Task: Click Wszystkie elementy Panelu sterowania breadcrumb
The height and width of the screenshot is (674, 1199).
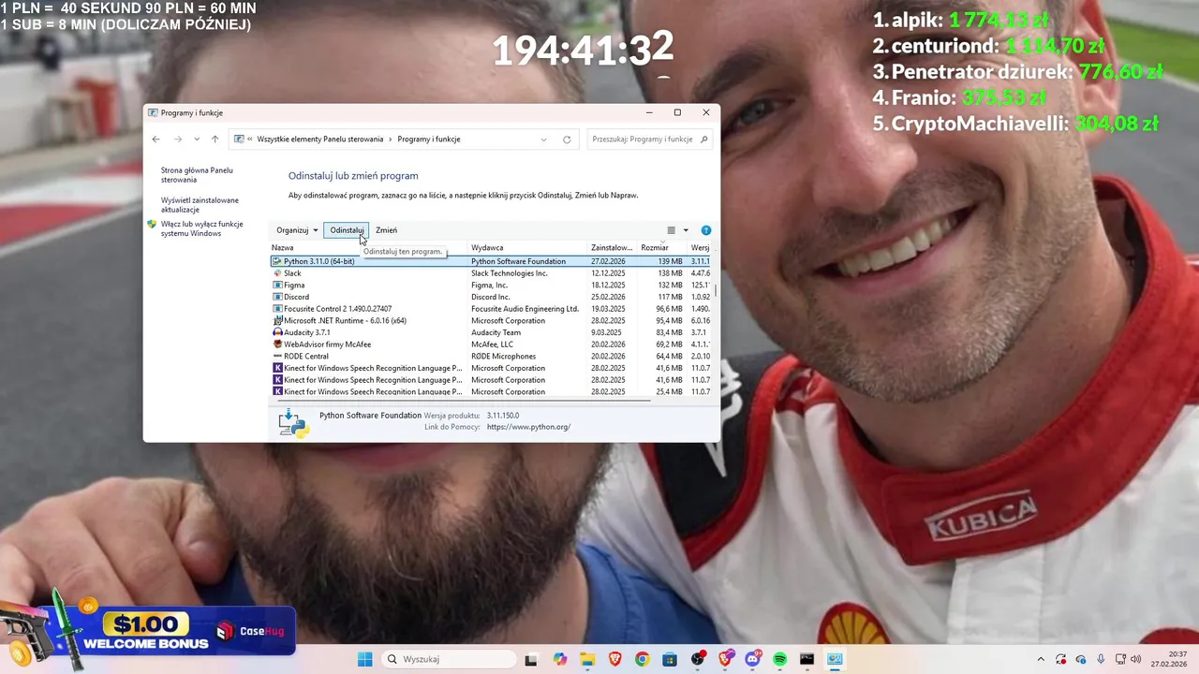Action: (x=319, y=139)
